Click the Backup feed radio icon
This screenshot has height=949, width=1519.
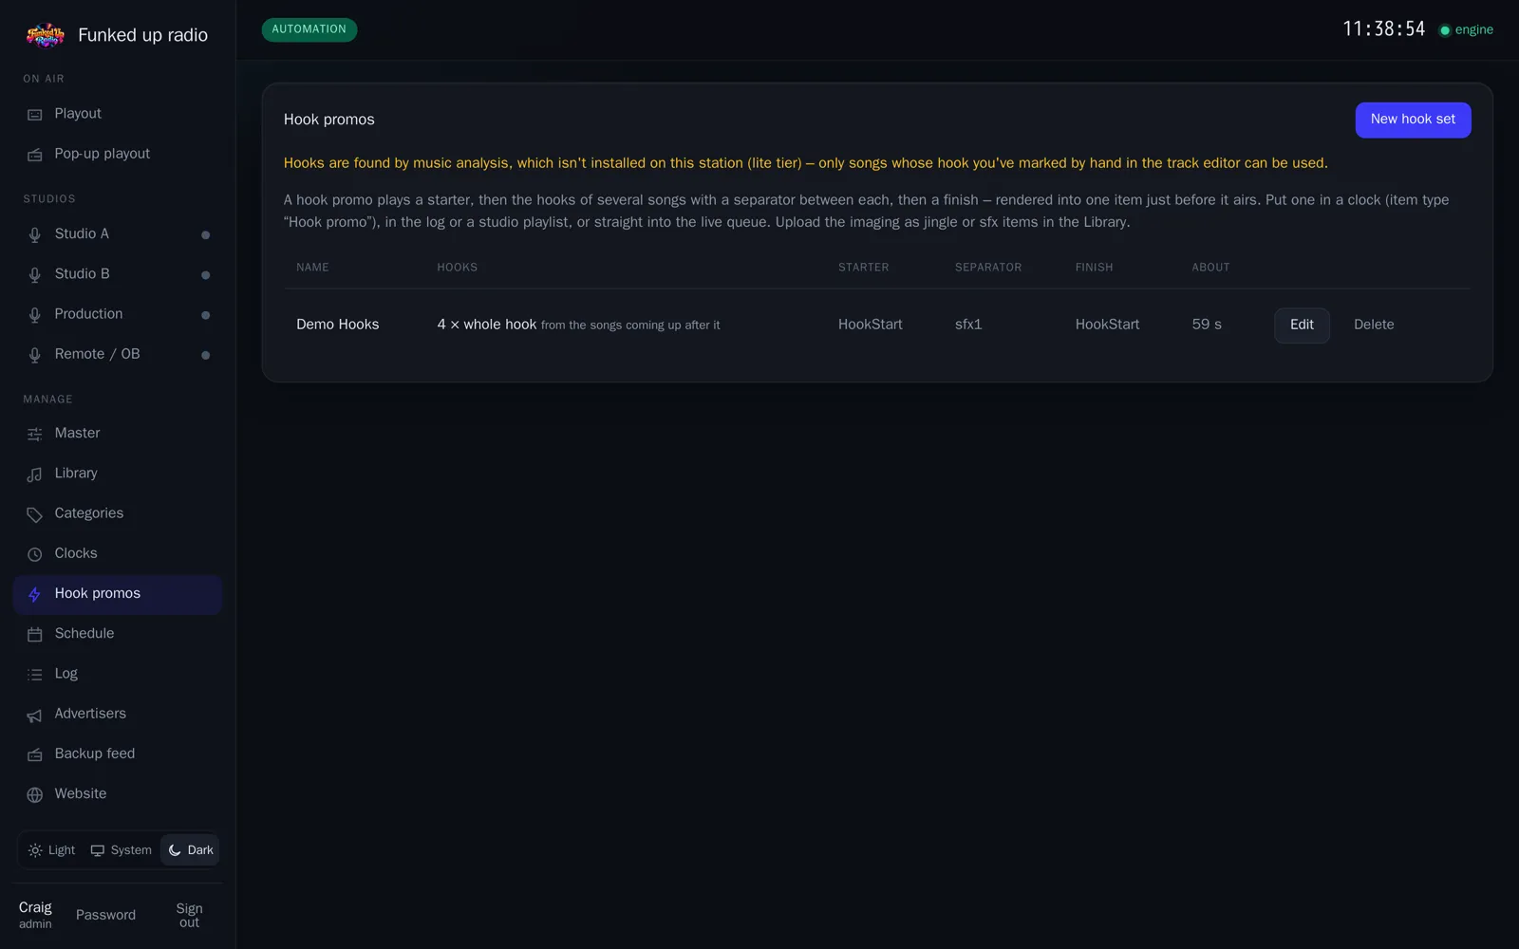coord(35,754)
